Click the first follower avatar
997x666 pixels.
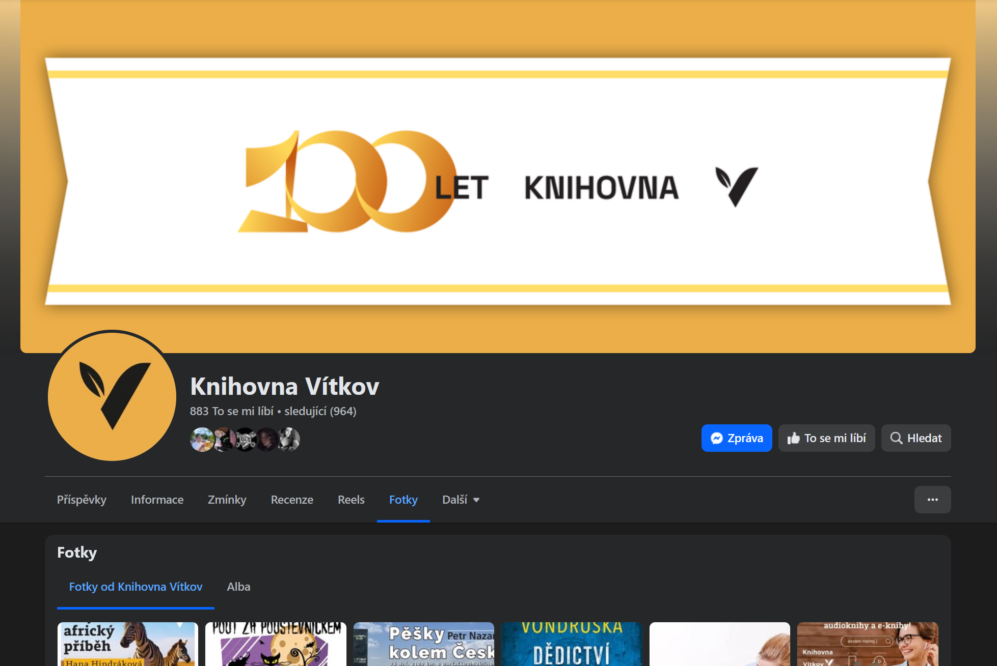202,440
